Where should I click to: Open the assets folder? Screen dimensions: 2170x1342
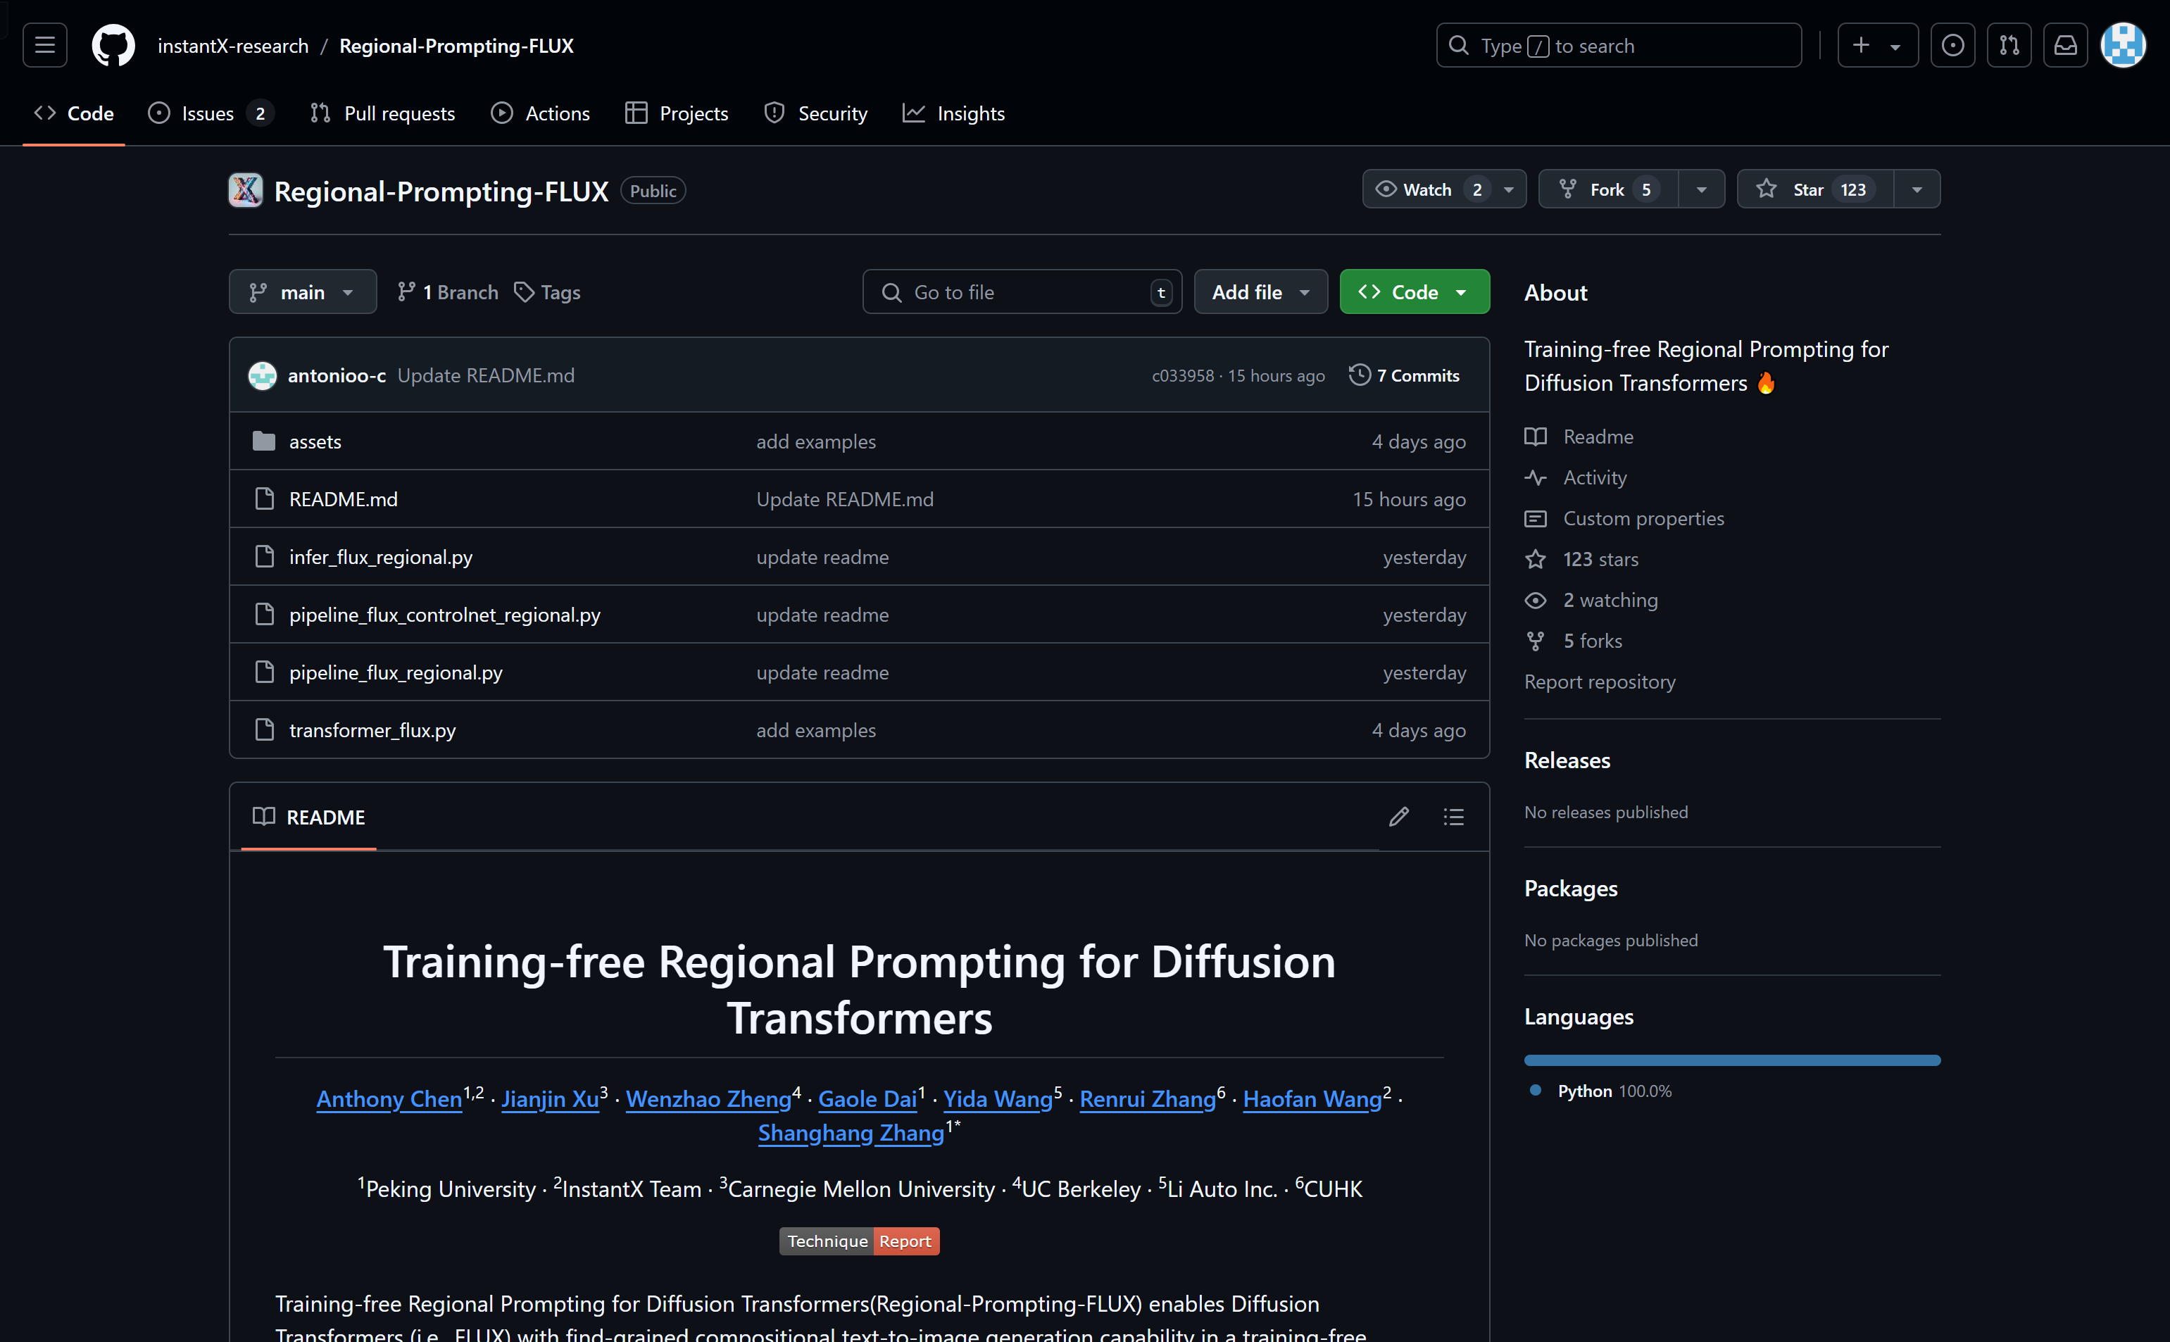point(315,441)
